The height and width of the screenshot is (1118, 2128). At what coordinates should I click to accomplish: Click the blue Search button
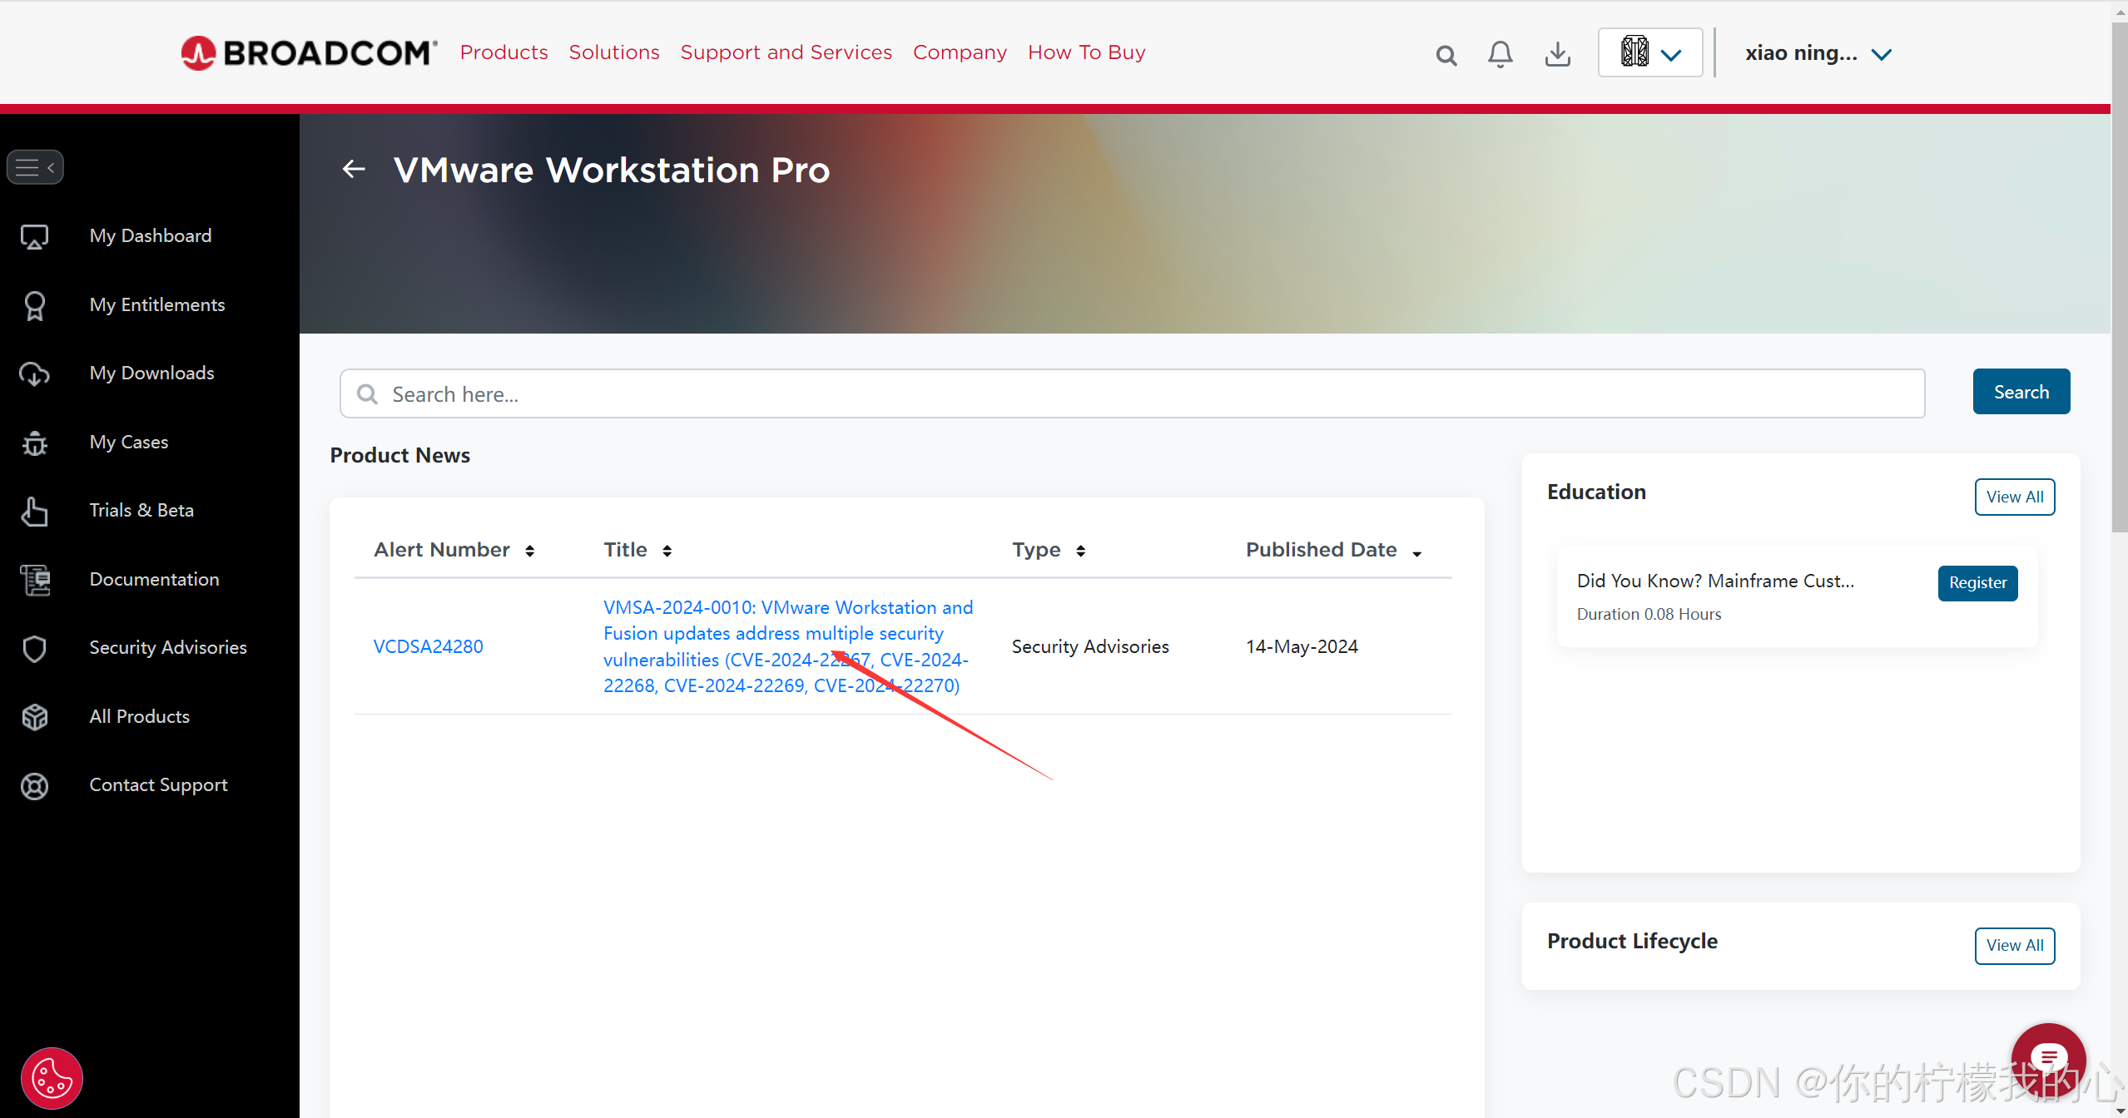tap(2021, 392)
